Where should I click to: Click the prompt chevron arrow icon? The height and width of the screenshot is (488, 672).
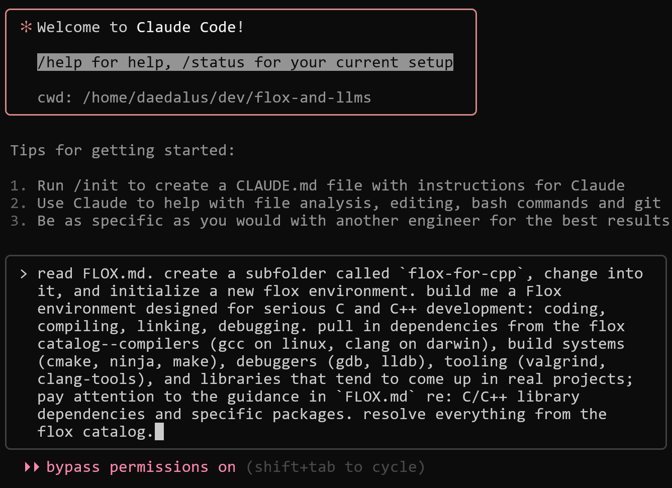point(24,274)
